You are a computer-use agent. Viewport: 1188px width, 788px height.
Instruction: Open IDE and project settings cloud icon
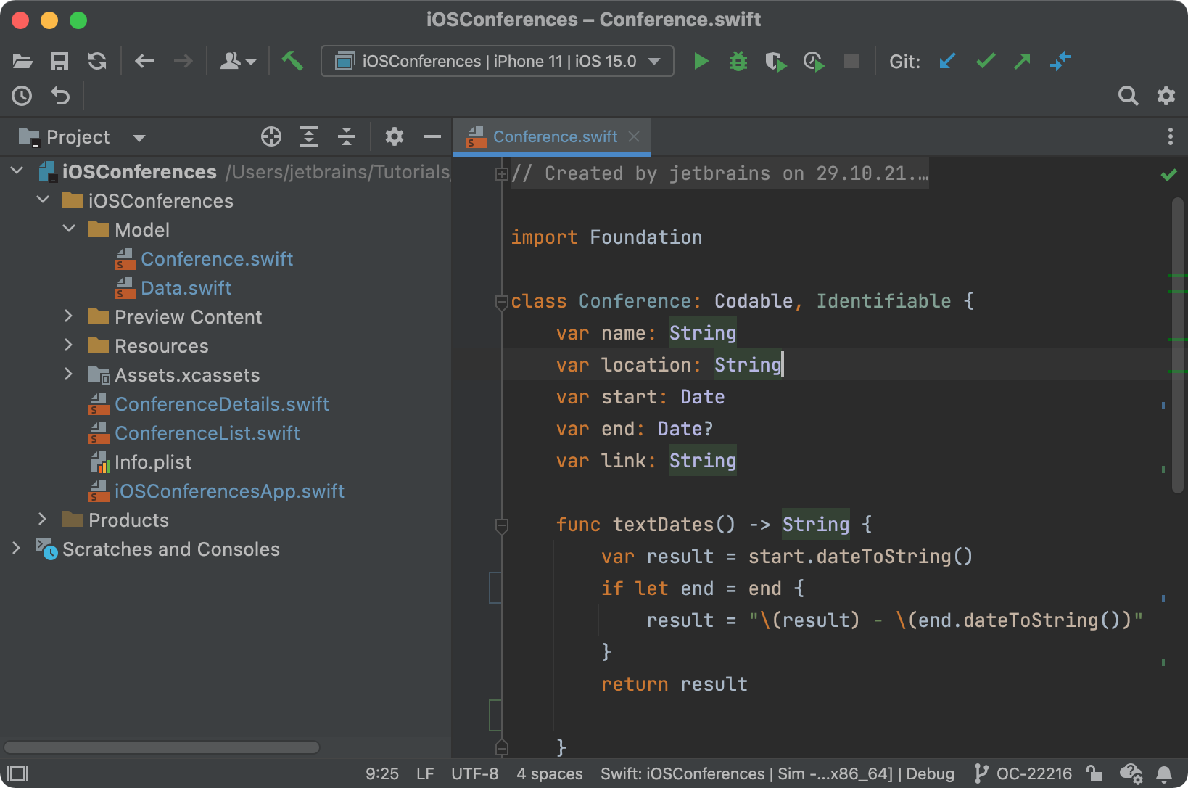point(1131,774)
